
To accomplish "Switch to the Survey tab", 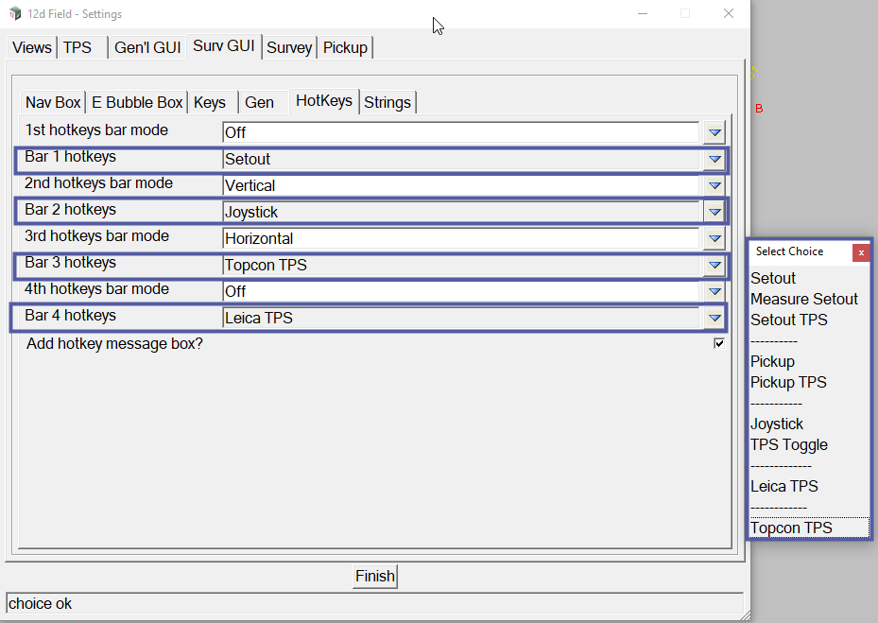I will [289, 47].
